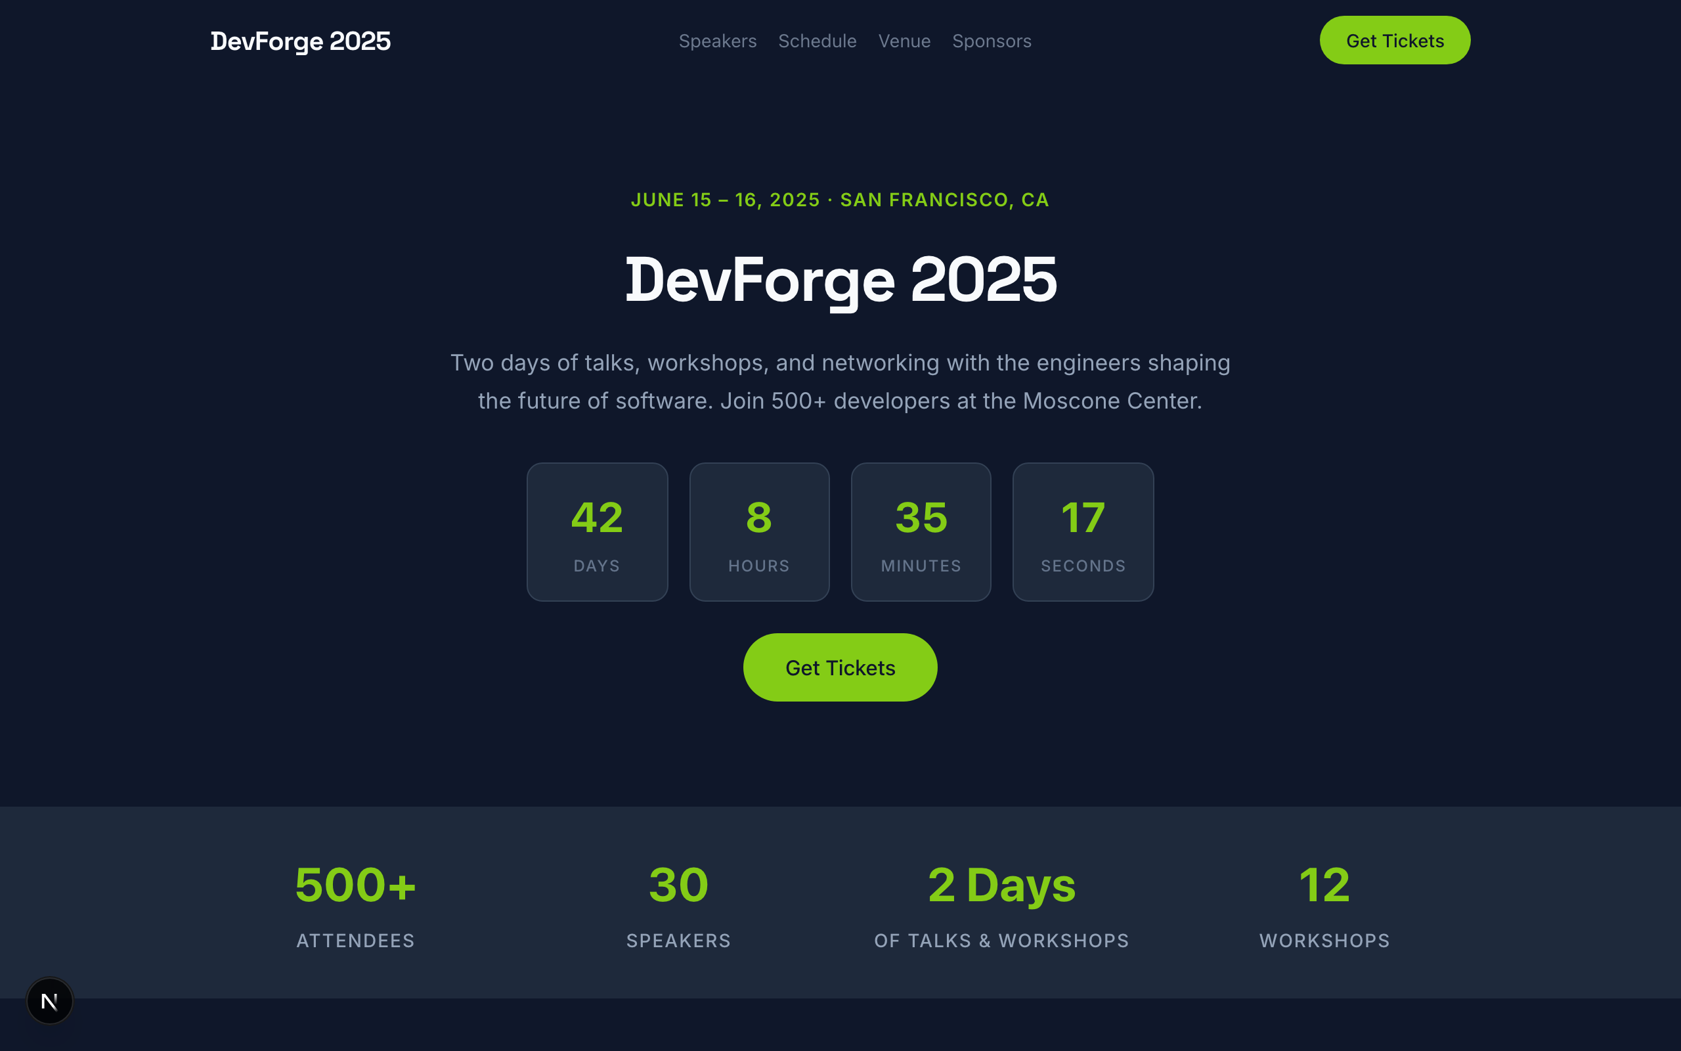Click the large DevForge 2025 headline
The height and width of the screenshot is (1051, 1681).
[840, 280]
